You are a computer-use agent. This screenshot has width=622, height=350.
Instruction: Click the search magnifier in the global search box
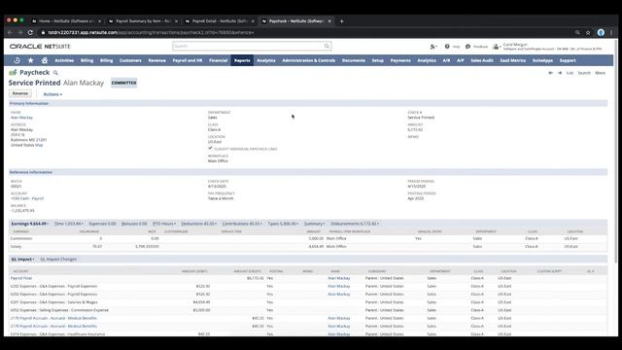(x=327, y=46)
